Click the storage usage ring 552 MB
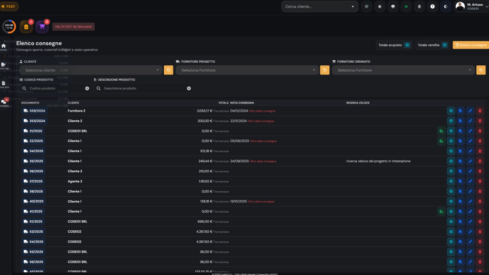Viewport: 489px width, 275px height. [9, 27]
